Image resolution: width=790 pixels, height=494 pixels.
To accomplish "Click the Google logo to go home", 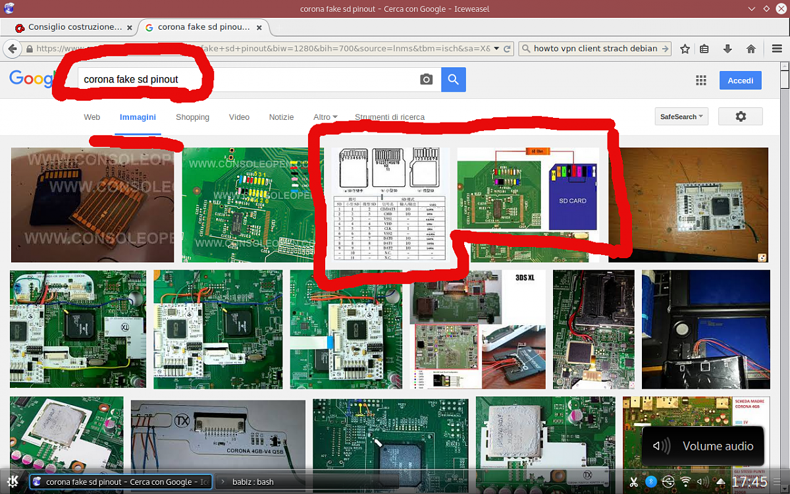I will (x=32, y=79).
